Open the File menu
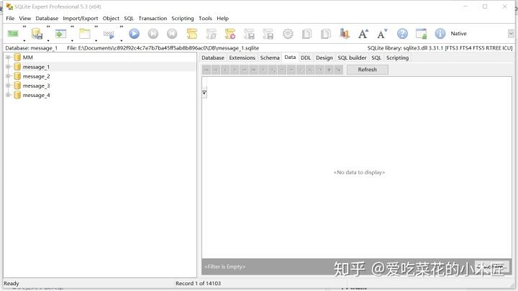The image size is (518, 291). 10,19
